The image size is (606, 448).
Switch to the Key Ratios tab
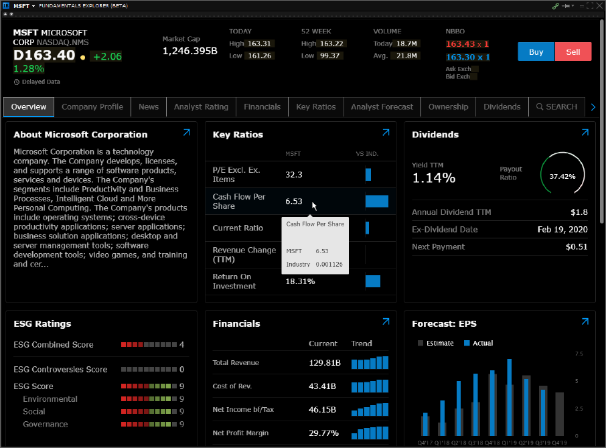[316, 107]
